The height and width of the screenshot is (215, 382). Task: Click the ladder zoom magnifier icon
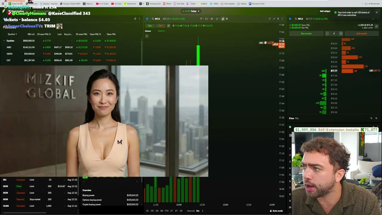point(371,118)
